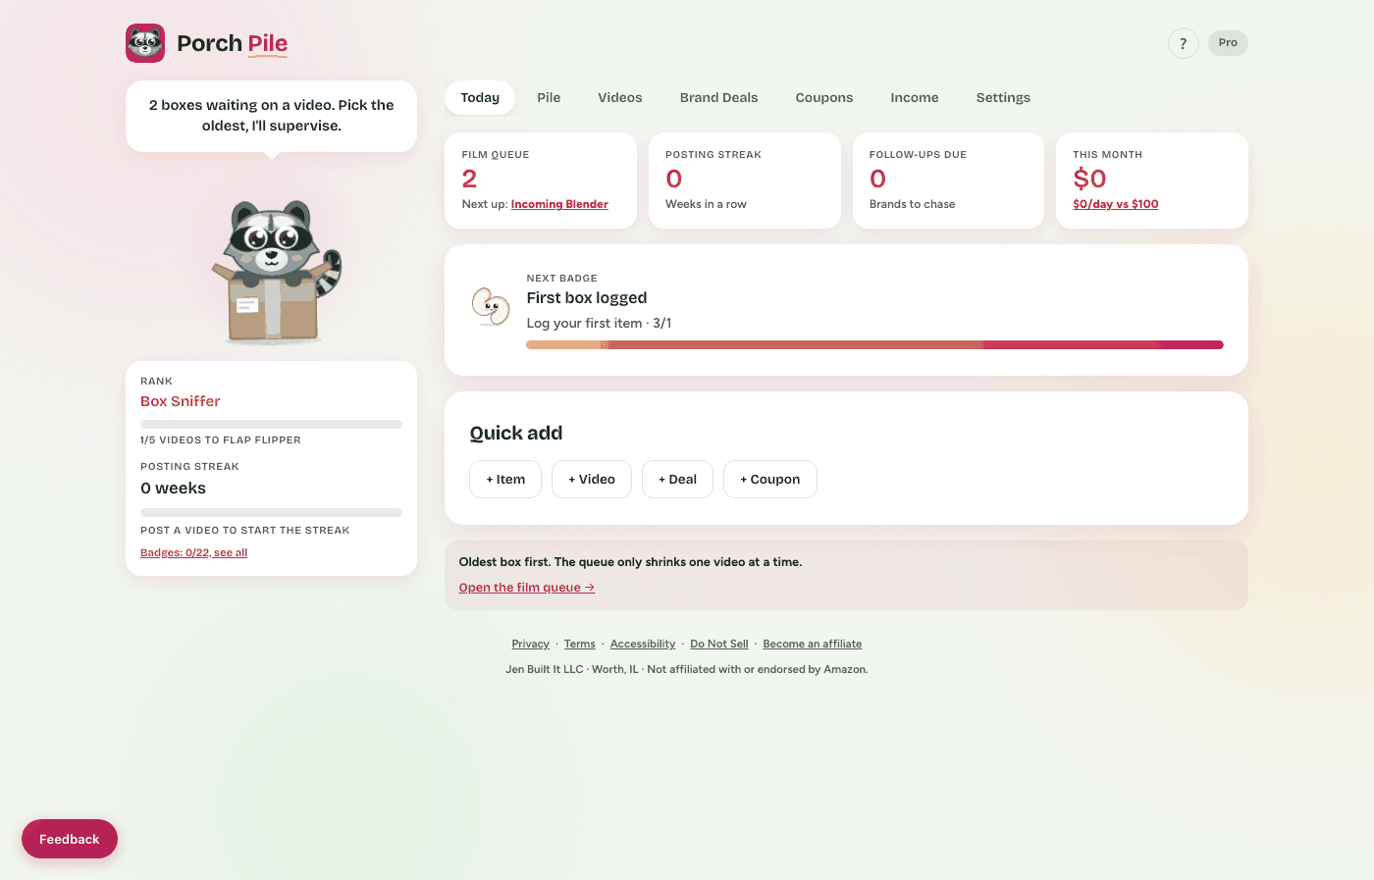Open the help question mark button
Screen dimensions: 1374x880
click(1183, 43)
